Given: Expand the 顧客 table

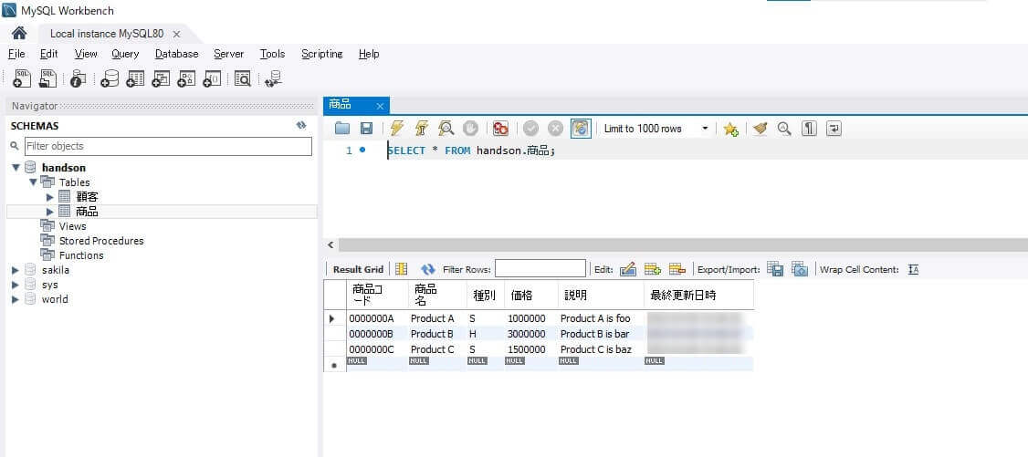Looking at the screenshot, I should coord(50,196).
